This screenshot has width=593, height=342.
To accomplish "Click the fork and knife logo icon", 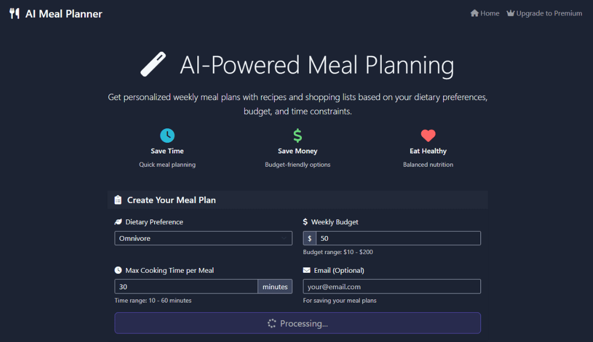I will coord(14,14).
